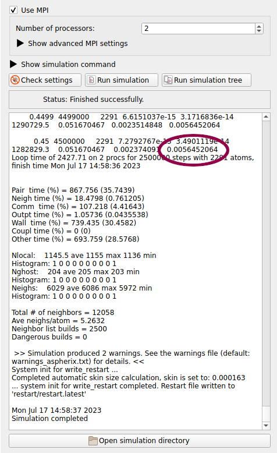Click the Check settings bug icon
This screenshot has height=453, width=277.
(15, 80)
